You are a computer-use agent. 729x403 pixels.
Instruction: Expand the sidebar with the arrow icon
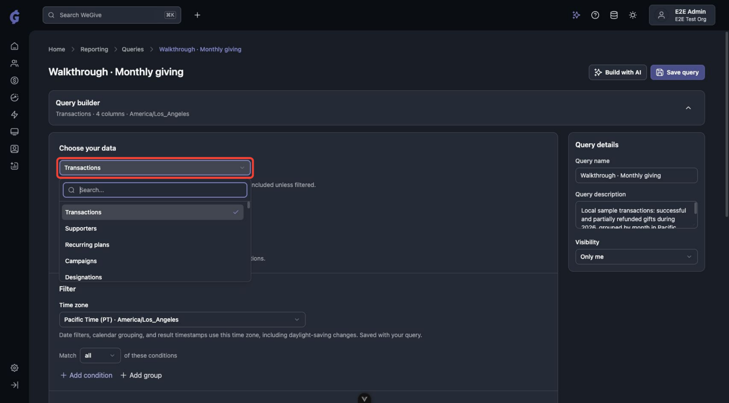click(x=15, y=385)
